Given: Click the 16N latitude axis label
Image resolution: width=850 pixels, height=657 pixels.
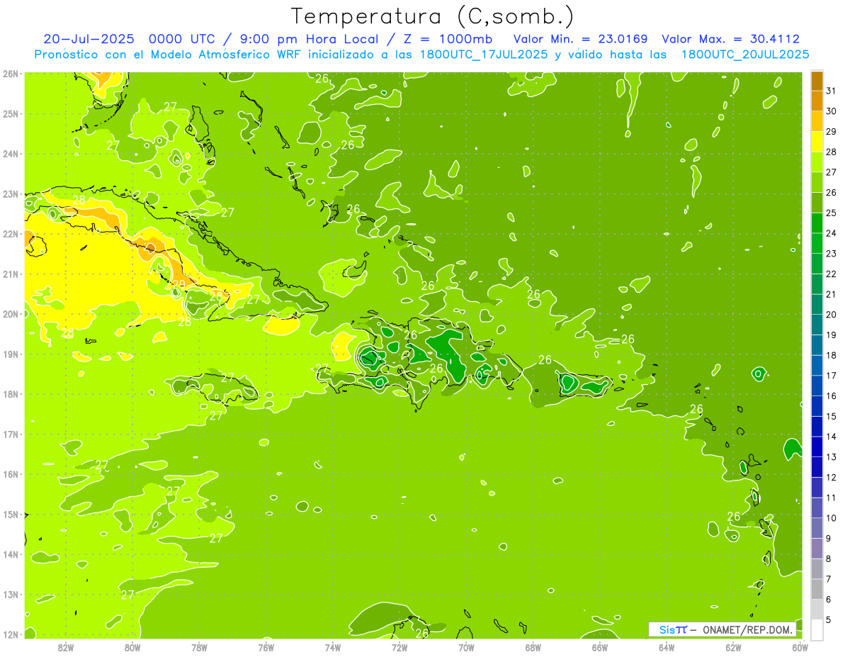Looking at the screenshot, I should (x=11, y=474).
